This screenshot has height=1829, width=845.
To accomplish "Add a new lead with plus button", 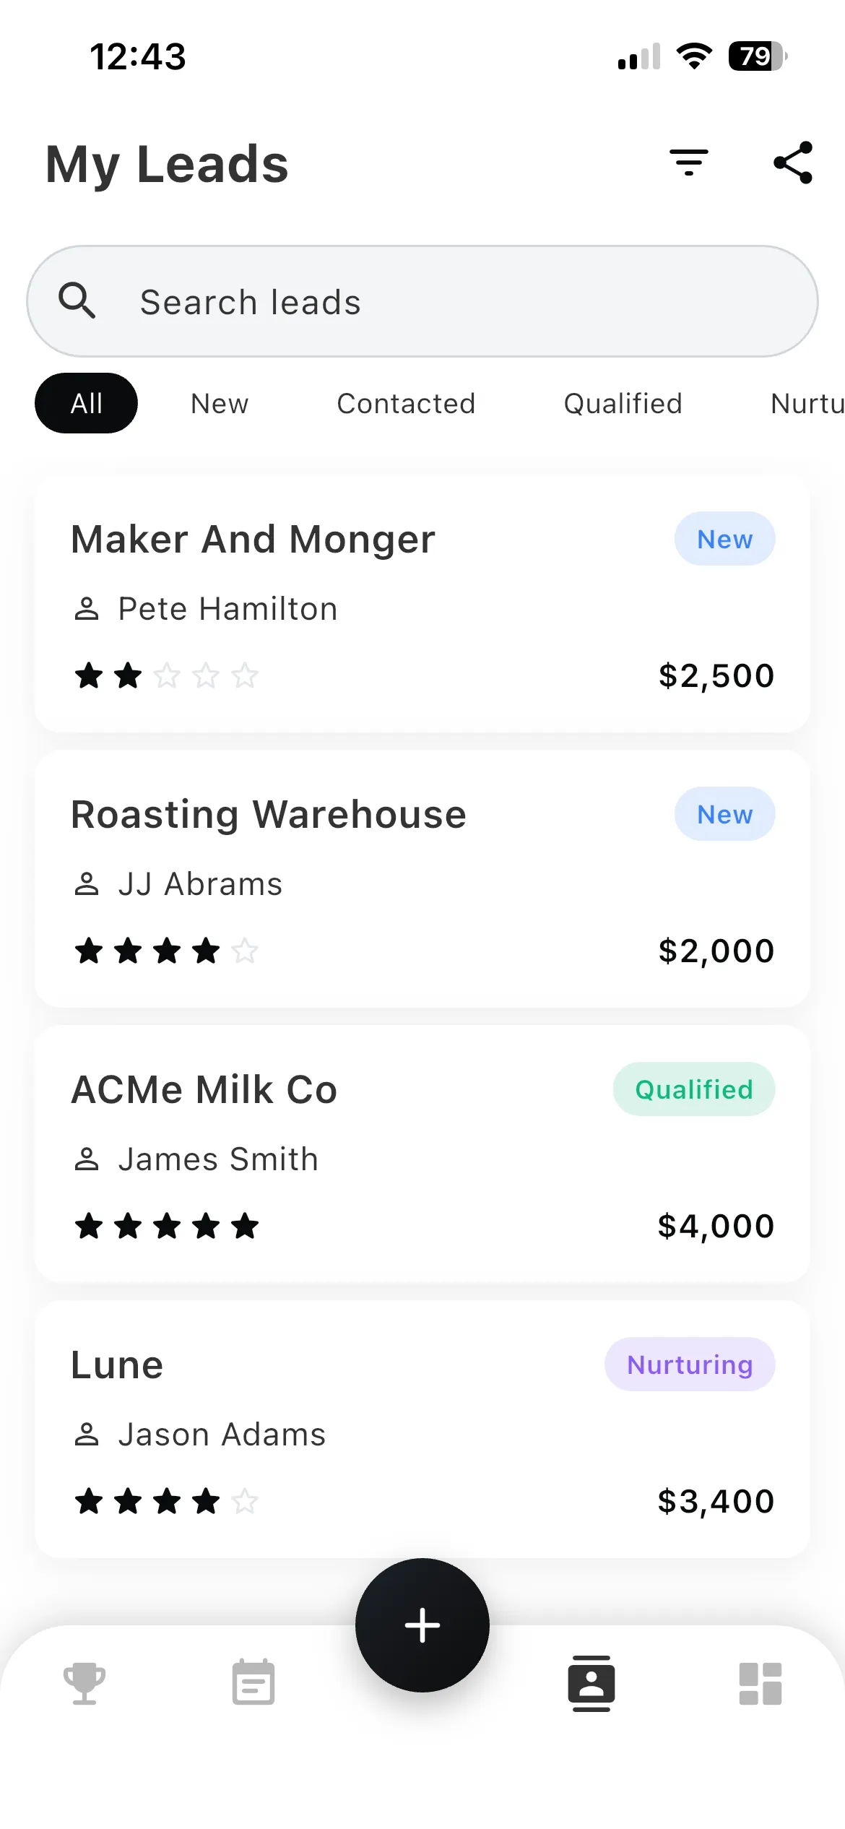I will (x=422, y=1625).
